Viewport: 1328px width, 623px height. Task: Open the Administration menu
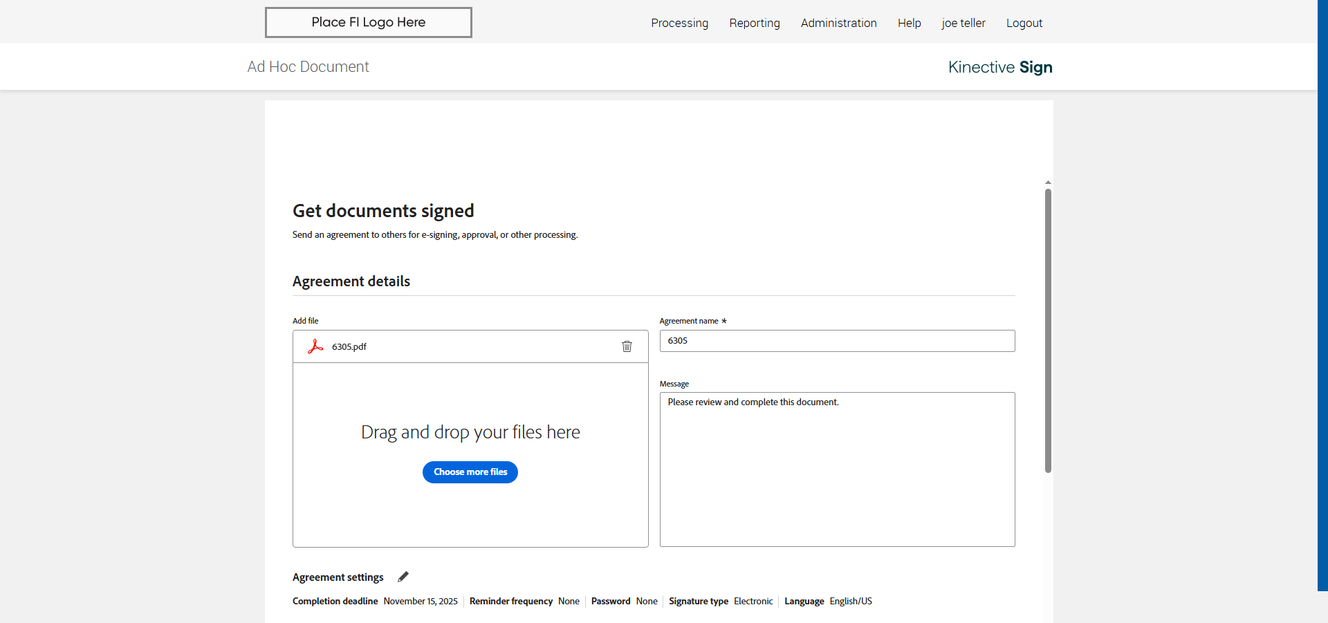838,23
